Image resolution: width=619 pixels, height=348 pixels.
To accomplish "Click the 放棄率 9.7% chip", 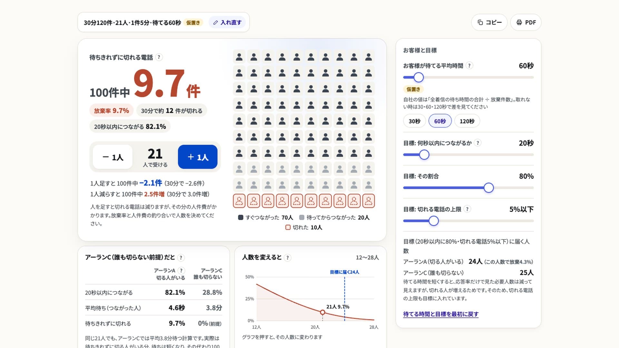I will (112, 111).
